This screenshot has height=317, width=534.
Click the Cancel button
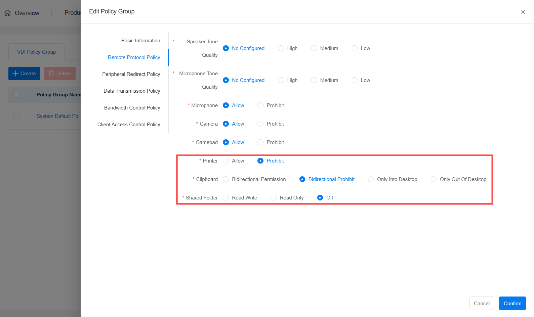(482, 303)
